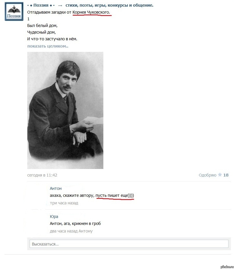This screenshot has height=269, width=234.
Task: Click the 'три часа назад' comment timestamp
Action: coord(64,203)
